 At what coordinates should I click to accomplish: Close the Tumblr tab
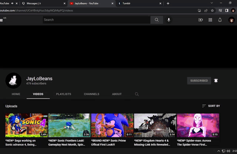point(160,3)
